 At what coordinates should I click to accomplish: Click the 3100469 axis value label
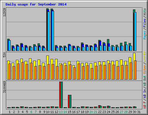pos(4,87)
